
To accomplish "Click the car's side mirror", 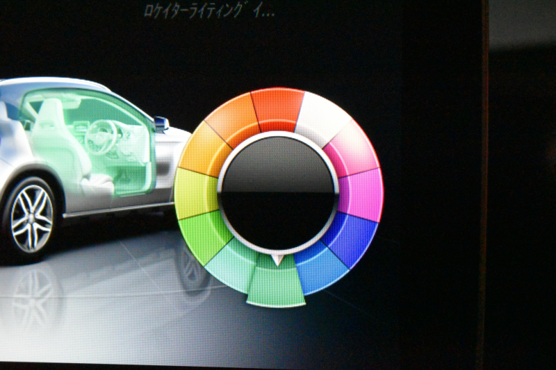I will pos(161,124).
